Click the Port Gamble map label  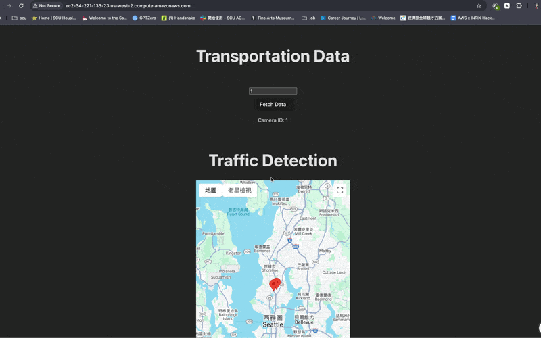213,233
